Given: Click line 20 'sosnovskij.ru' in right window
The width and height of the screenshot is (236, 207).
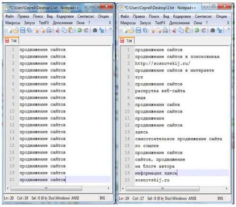Looking at the screenshot, I should (x=152, y=180).
